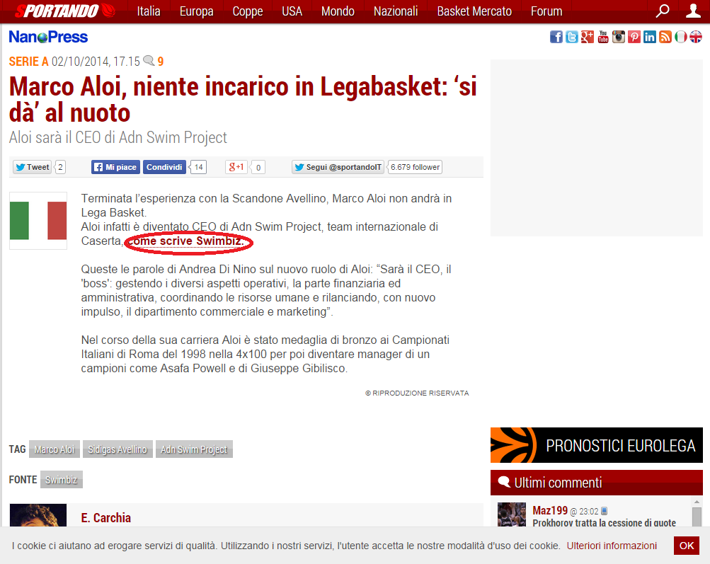Click the 6.679 follower count

(x=415, y=167)
